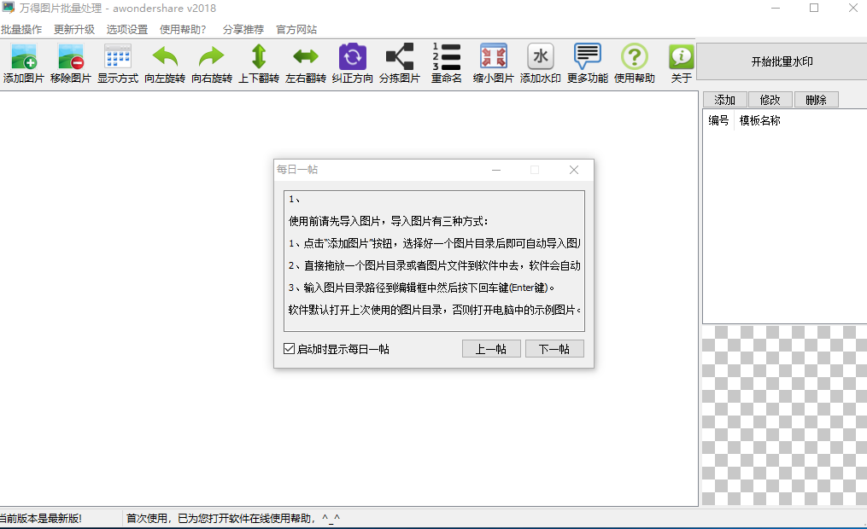Viewport: 867px width, 529px height.
Task: Open the 显示方式 (Display Mode) tool
Action: 115,62
